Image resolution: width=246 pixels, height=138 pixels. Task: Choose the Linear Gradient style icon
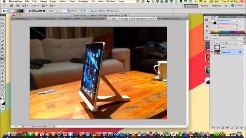click(30, 11)
